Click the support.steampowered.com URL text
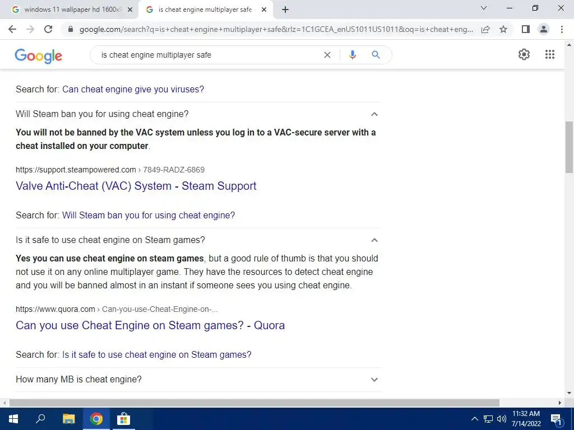 coord(76,170)
